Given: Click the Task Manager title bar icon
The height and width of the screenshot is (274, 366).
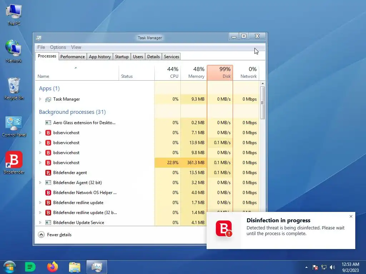Looking at the screenshot, I should 39,38.
